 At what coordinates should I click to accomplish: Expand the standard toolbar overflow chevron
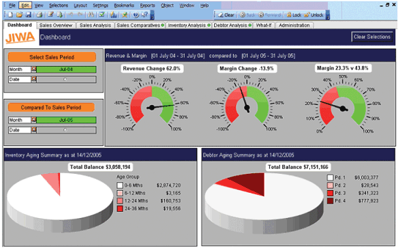click(152, 15)
